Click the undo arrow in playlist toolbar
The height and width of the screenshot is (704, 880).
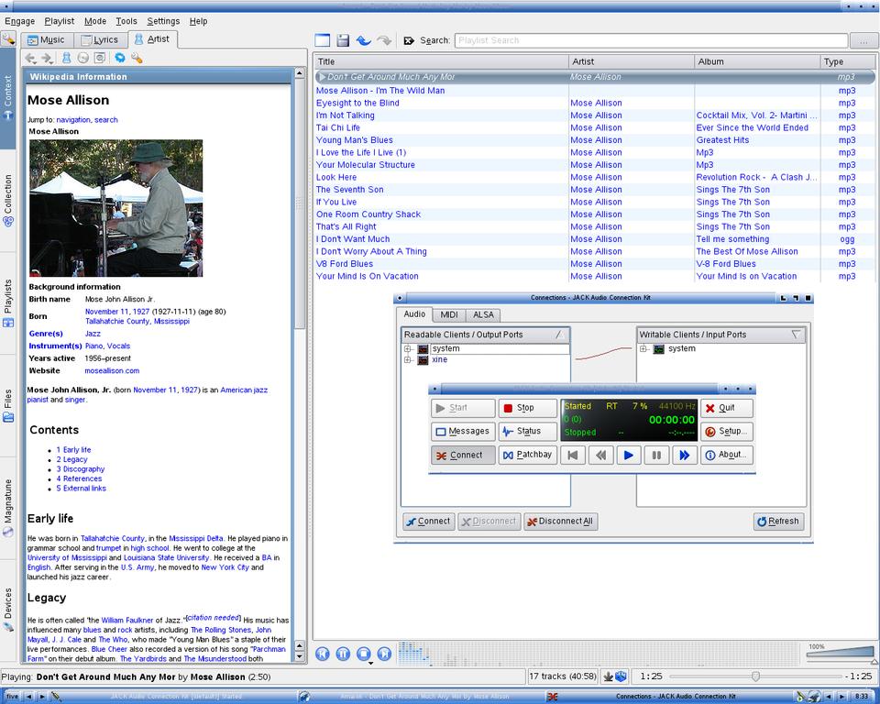(x=363, y=40)
